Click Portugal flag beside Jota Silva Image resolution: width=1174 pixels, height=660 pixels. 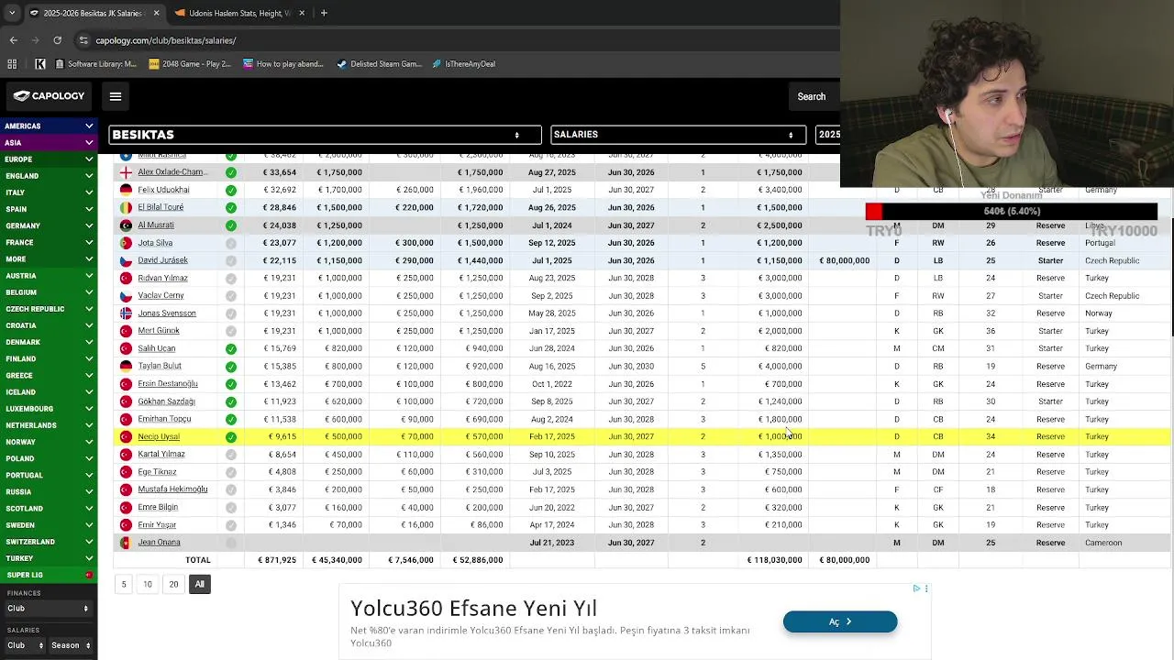(x=126, y=243)
